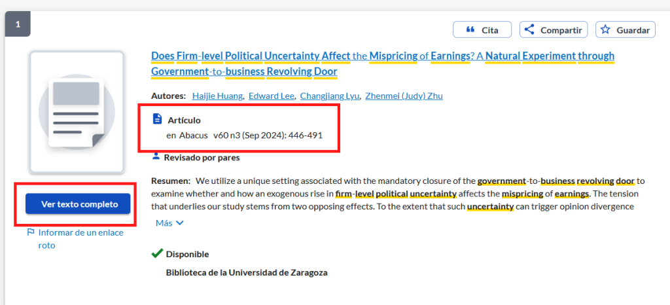Open author Zhenmei (Judy) Zhu's link
The image size is (670, 305).
(x=404, y=96)
